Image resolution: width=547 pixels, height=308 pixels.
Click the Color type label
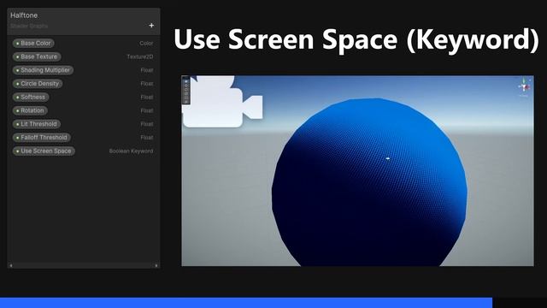pyautogui.click(x=146, y=44)
